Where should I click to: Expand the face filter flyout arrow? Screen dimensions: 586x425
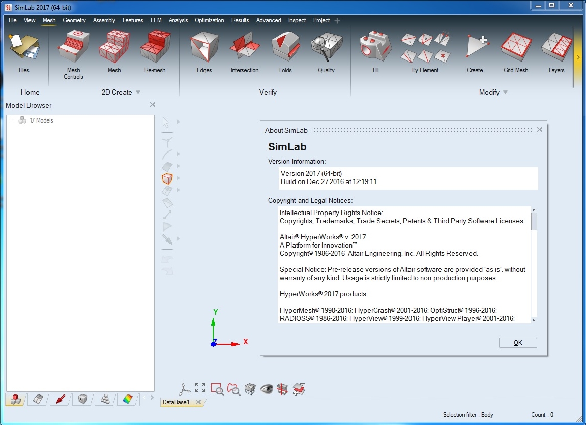pyautogui.click(x=178, y=166)
